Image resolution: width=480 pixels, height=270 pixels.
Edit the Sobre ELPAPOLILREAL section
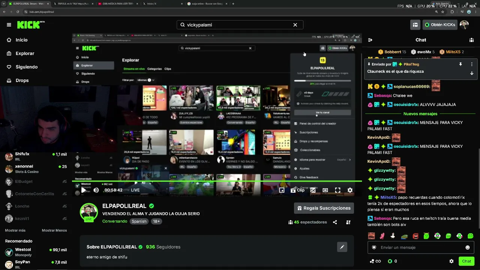pyautogui.click(x=342, y=247)
